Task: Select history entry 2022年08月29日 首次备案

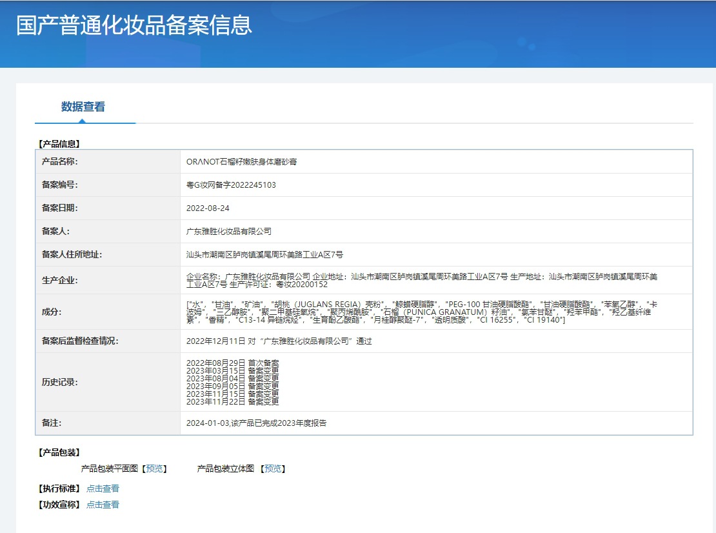Action: coord(232,363)
